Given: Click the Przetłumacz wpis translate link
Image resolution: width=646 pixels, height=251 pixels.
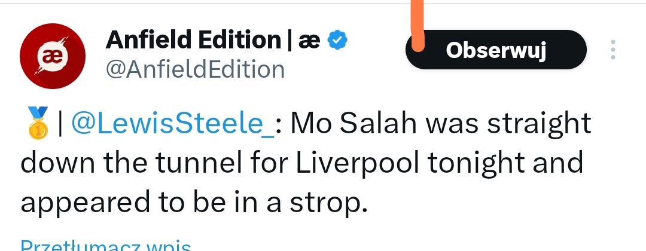Looking at the screenshot, I should coord(105,245).
